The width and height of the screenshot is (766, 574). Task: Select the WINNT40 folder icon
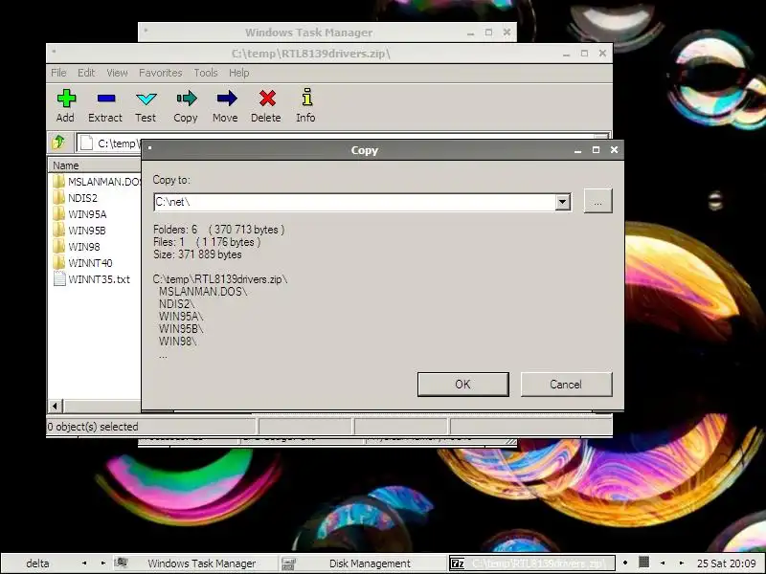[x=58, y=262]
